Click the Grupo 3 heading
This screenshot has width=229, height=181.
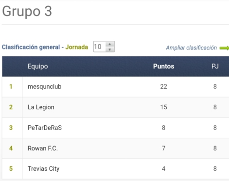tap(27, 11)
